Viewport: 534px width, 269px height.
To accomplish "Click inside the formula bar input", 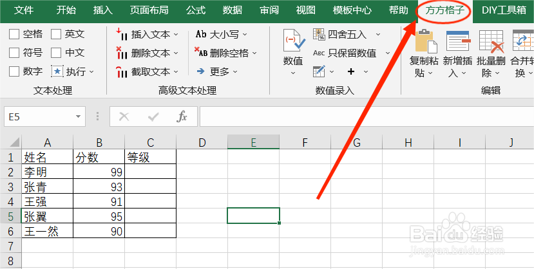I will tap(367, 117).
